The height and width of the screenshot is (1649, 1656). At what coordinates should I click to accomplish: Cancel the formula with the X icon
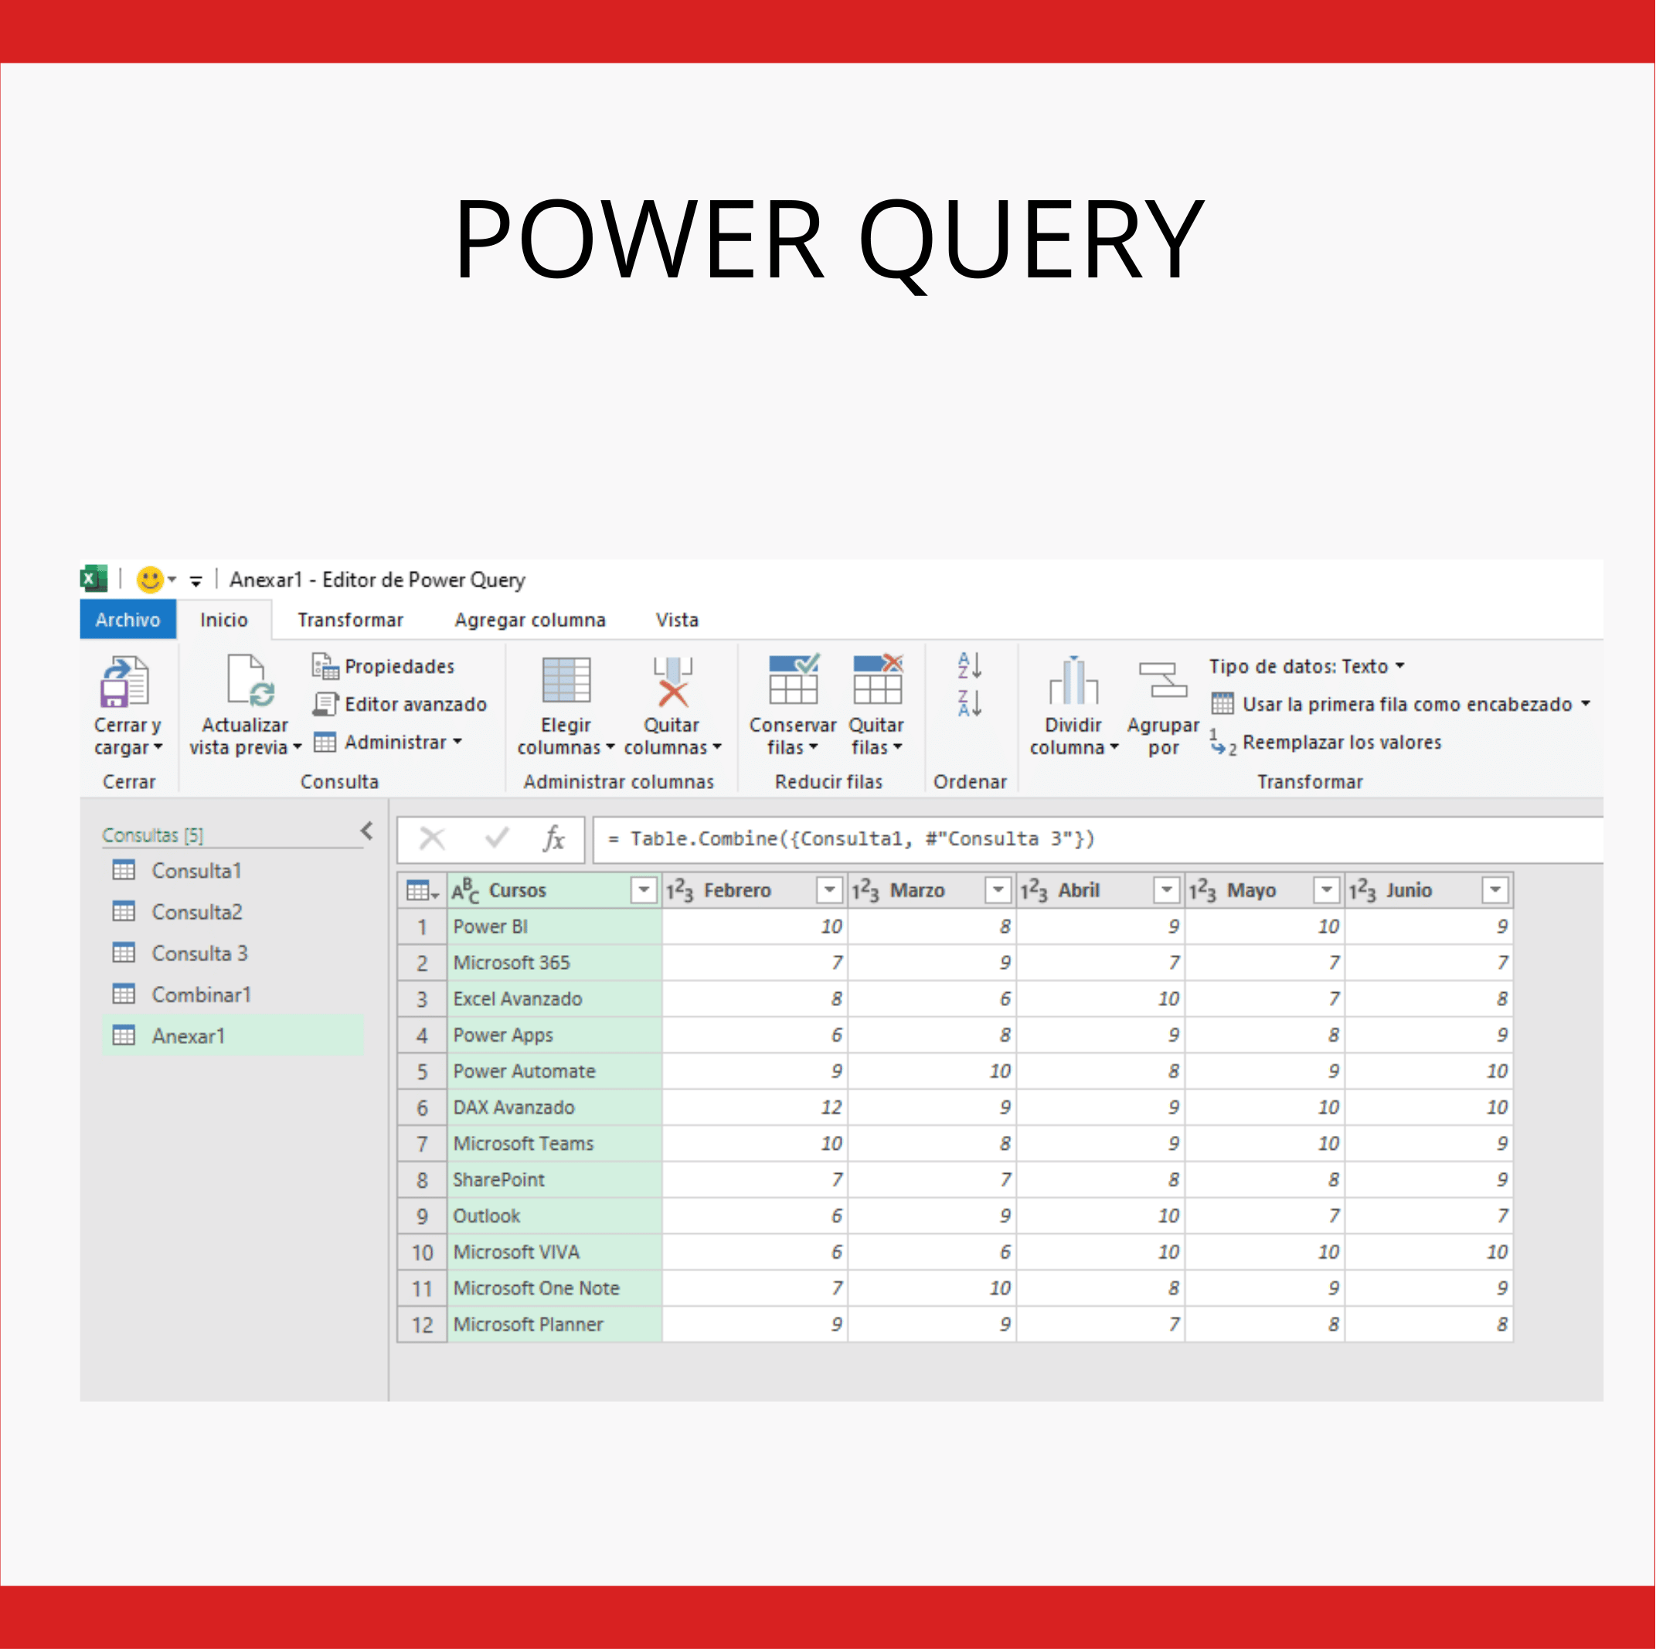(432, 838)
